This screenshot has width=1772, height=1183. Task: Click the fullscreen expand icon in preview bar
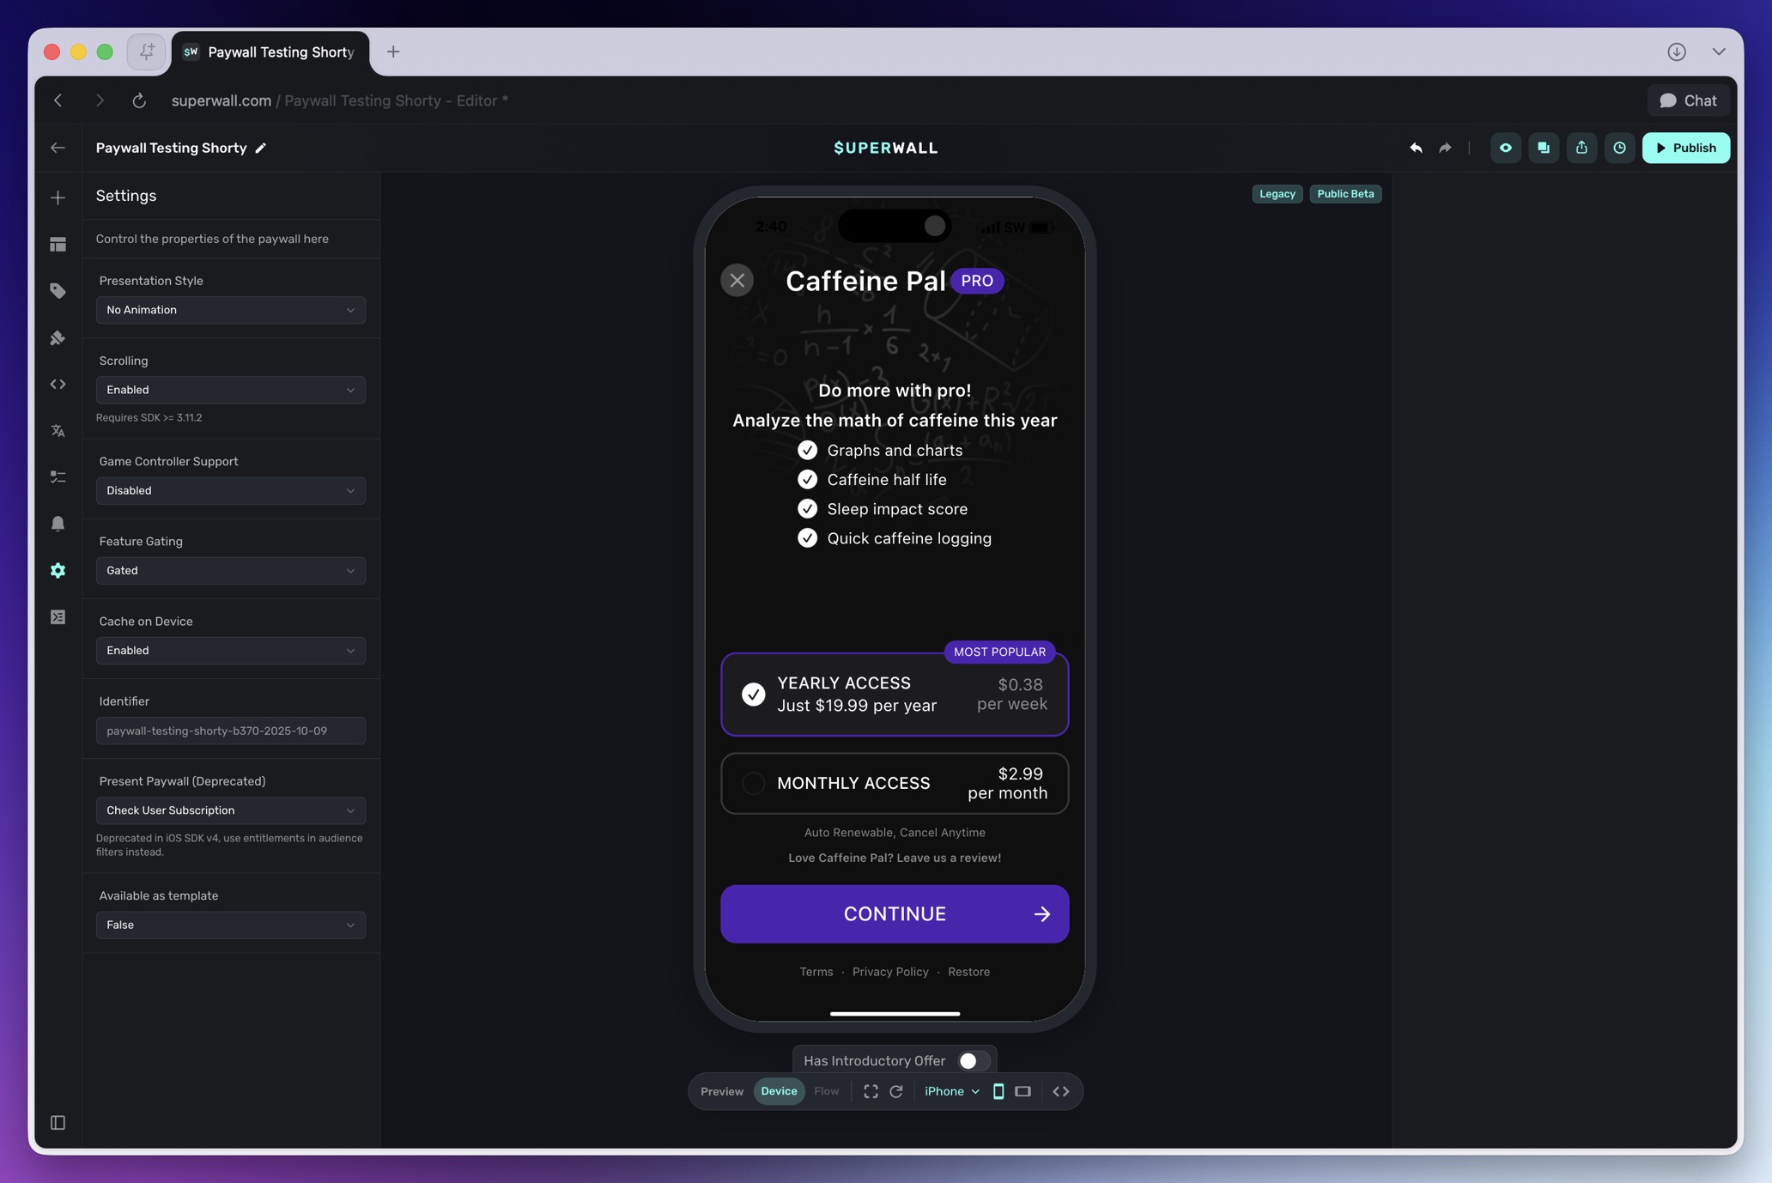point(871,1091)
